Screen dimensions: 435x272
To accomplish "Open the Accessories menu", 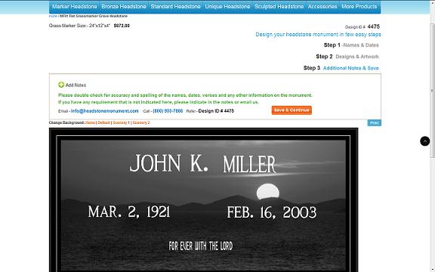I will [x=322, y=6].
